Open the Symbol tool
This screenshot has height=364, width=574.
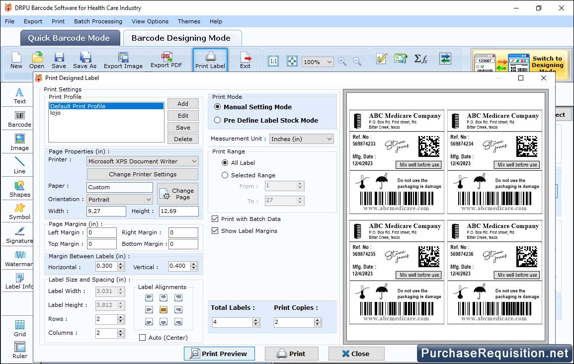(x=19, y=211)
